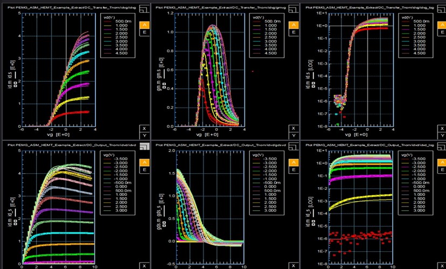This screenshot has width=446, height=269.
Task: Click the X axis button in idvg_log plot
Action: (x=442, y=129)
